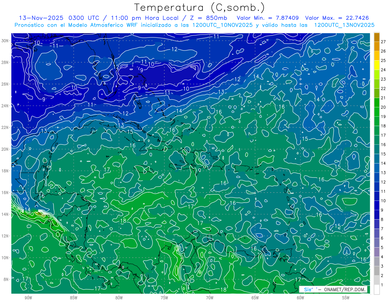Click the 8N latitude axis label

point(6,279)
